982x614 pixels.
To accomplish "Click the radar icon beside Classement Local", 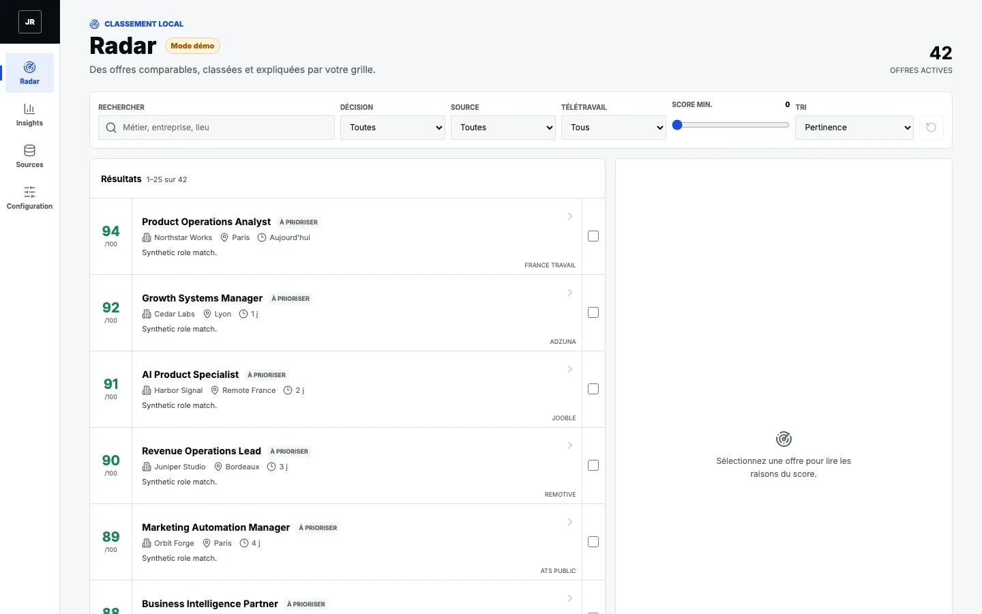I will point(95,24).
